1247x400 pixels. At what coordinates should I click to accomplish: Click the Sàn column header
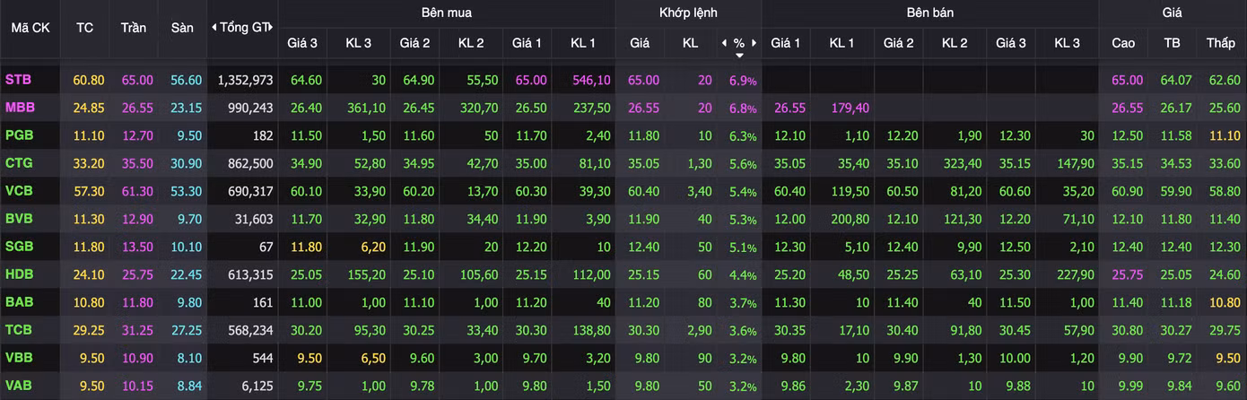(182, 28)
